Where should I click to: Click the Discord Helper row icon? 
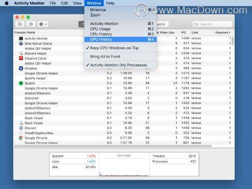pos(21,53)
